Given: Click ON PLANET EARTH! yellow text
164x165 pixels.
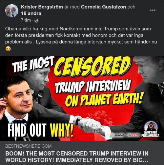Looking at the screenshot, I should [x=104, y=100].
